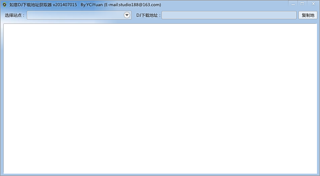This screenshot has width=320, height=176.
Task: Minimize the 如意DJ window
Action: click(x=293, y=4)
